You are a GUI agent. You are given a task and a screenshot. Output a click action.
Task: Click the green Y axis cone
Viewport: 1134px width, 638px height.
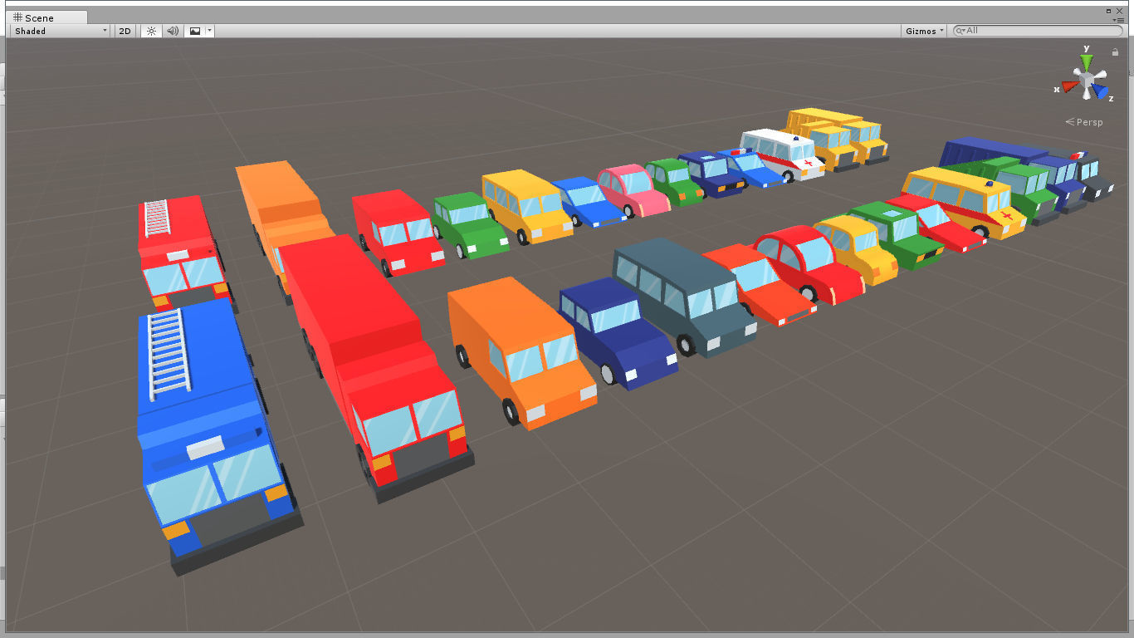tap(1087, 62)
